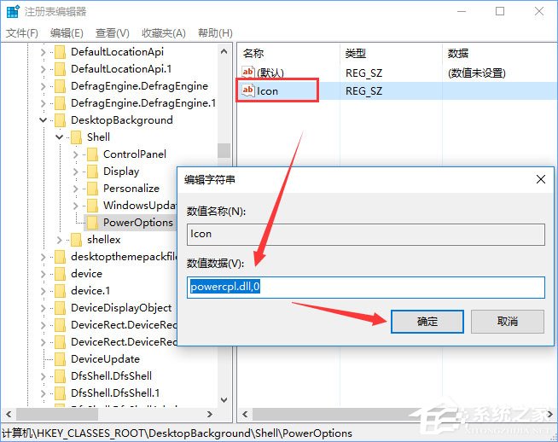Click the 数值名称 field showing Icon
This screenshot has width=558, height=442.
(x=366, y=234)
